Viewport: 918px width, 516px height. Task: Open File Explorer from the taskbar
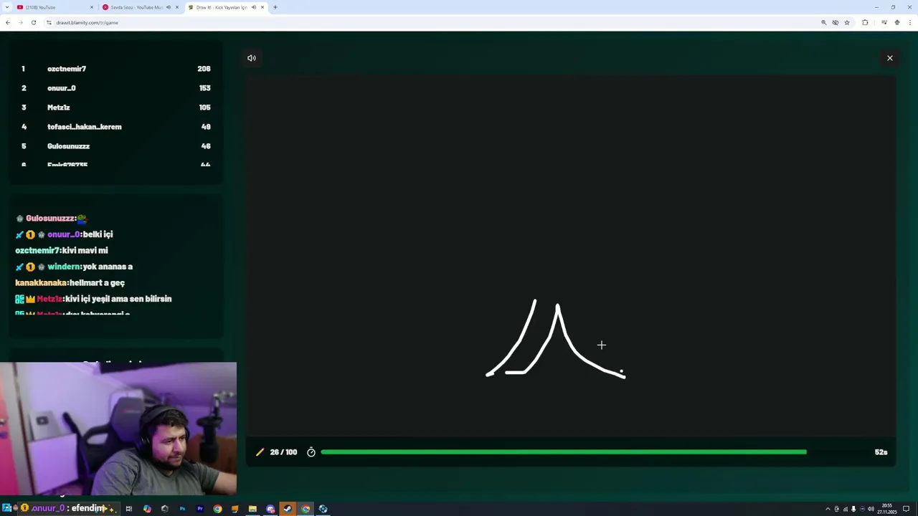(x=252, y=509)
